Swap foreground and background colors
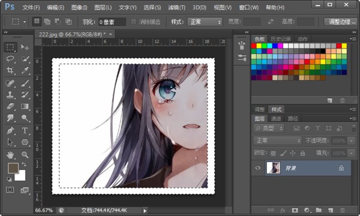360x216 pixels. click(24, 164)
